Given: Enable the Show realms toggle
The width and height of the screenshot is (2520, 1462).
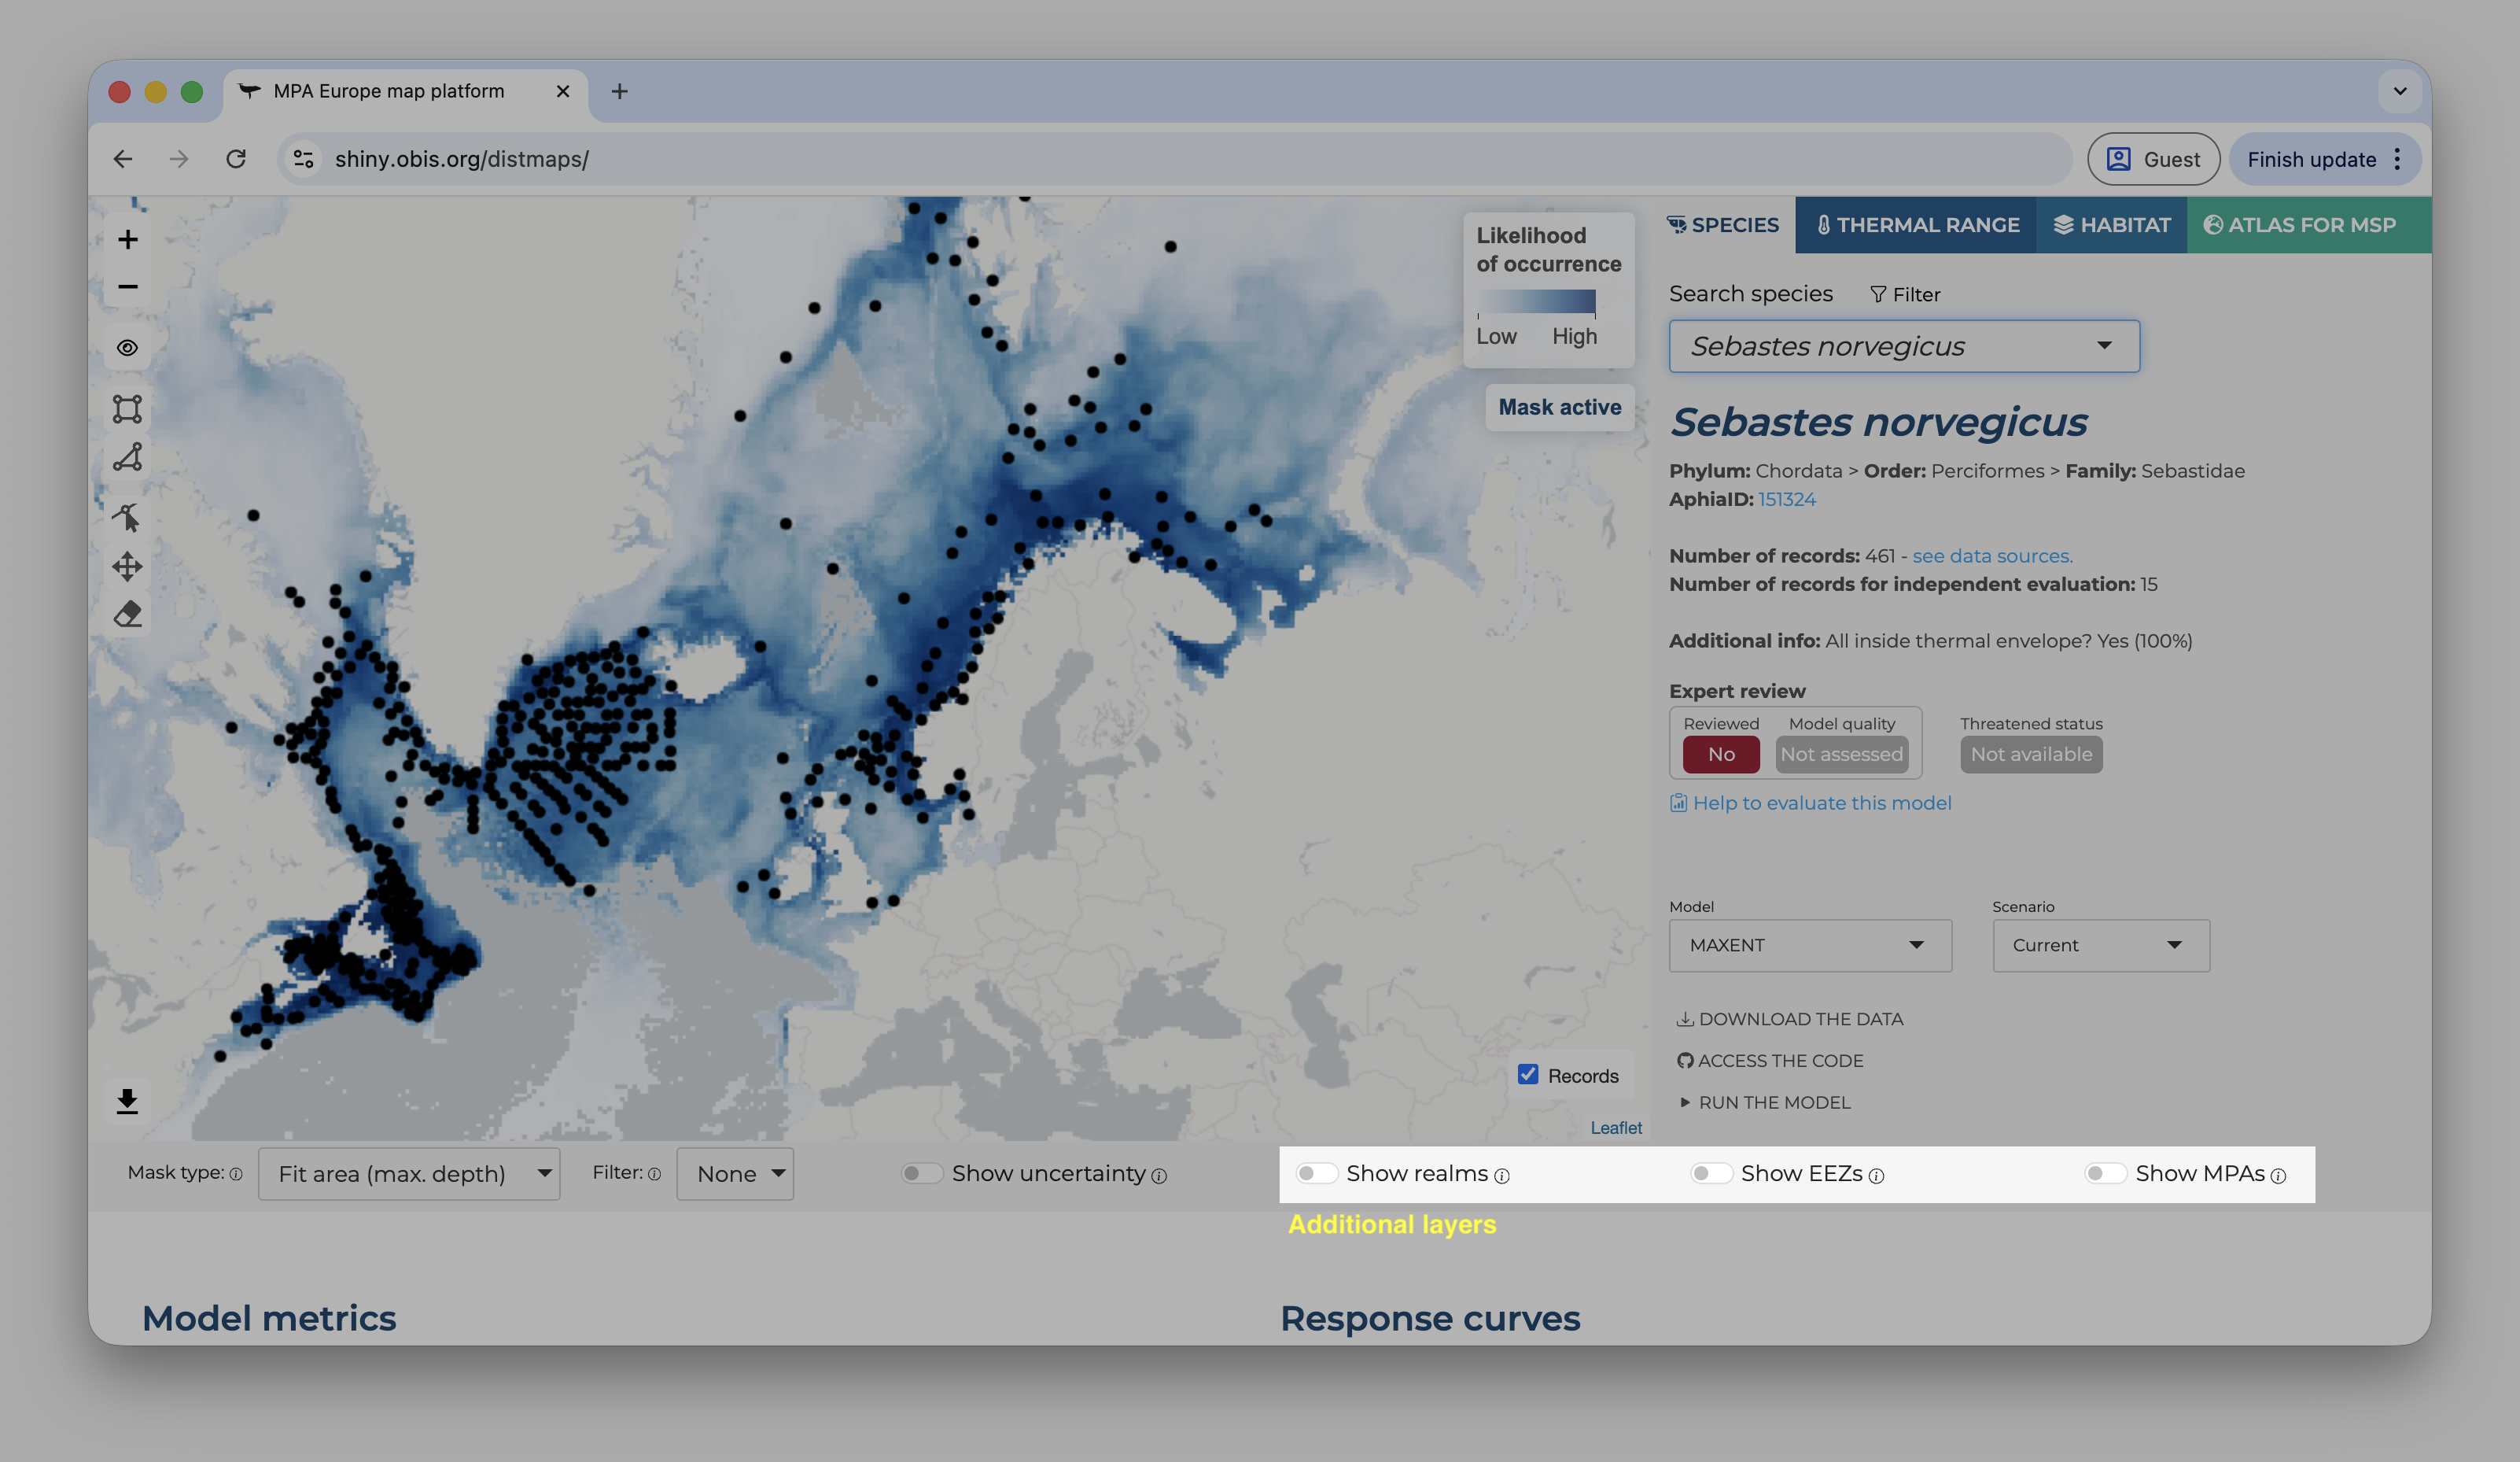Looking at the screenshot, I should pyautogui.click(x=1316, y=1172).
